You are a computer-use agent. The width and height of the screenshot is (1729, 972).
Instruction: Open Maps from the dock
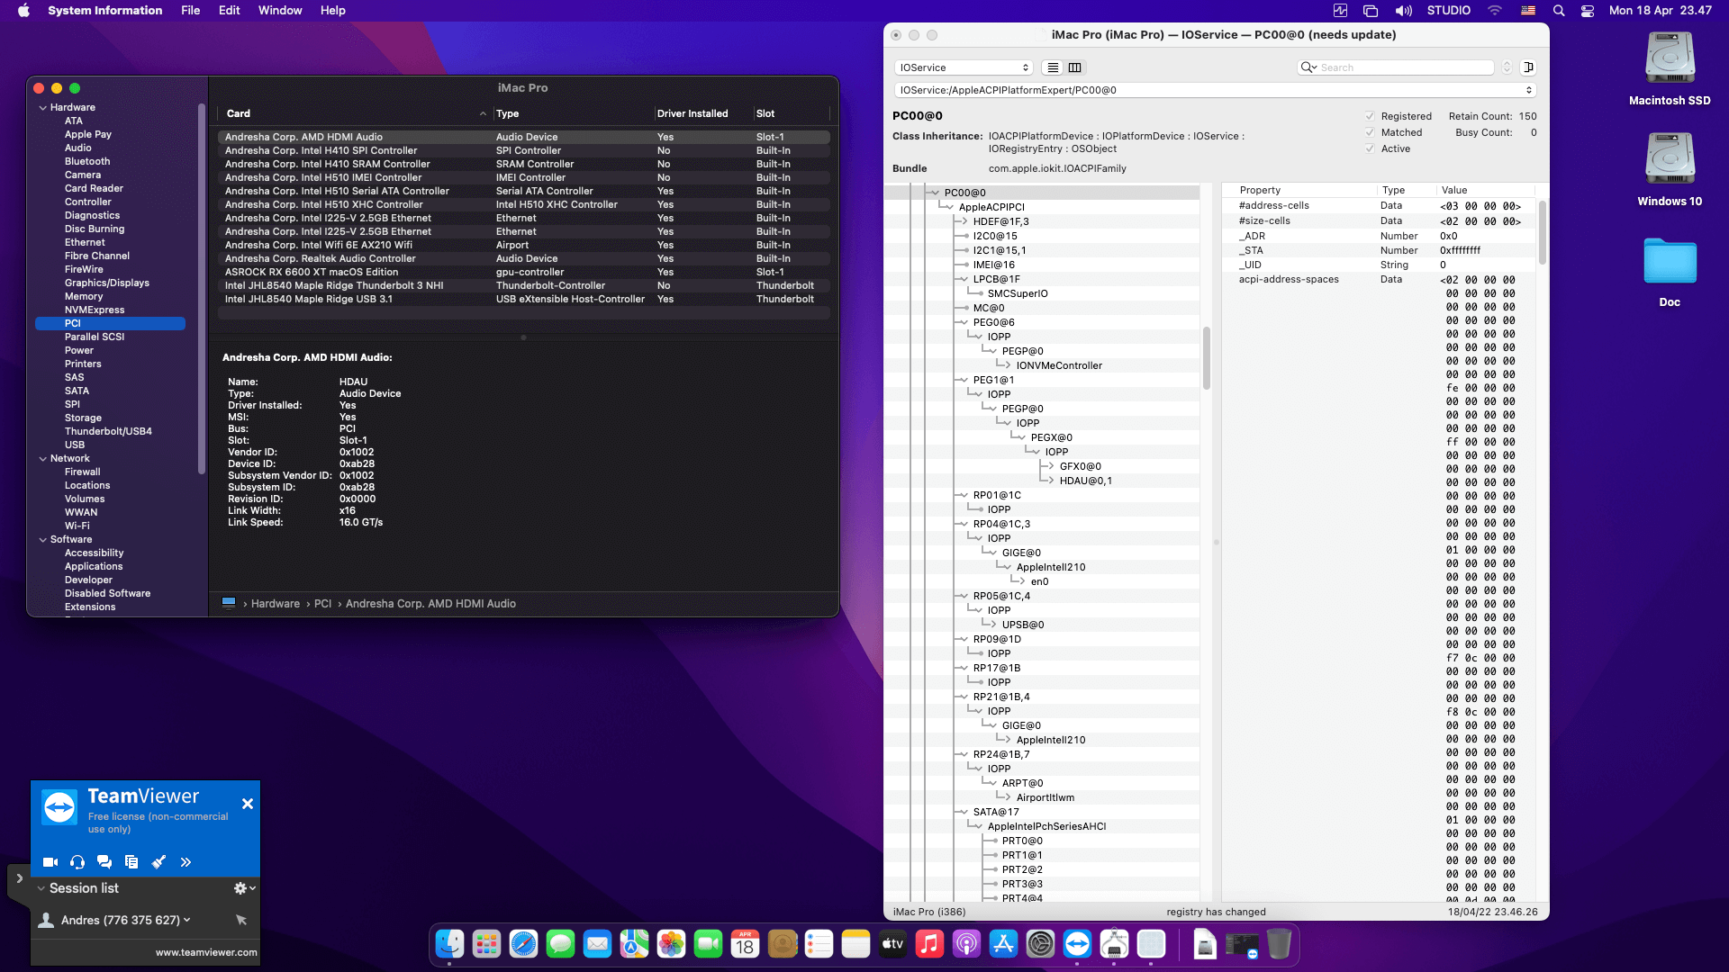click(634, 944)
